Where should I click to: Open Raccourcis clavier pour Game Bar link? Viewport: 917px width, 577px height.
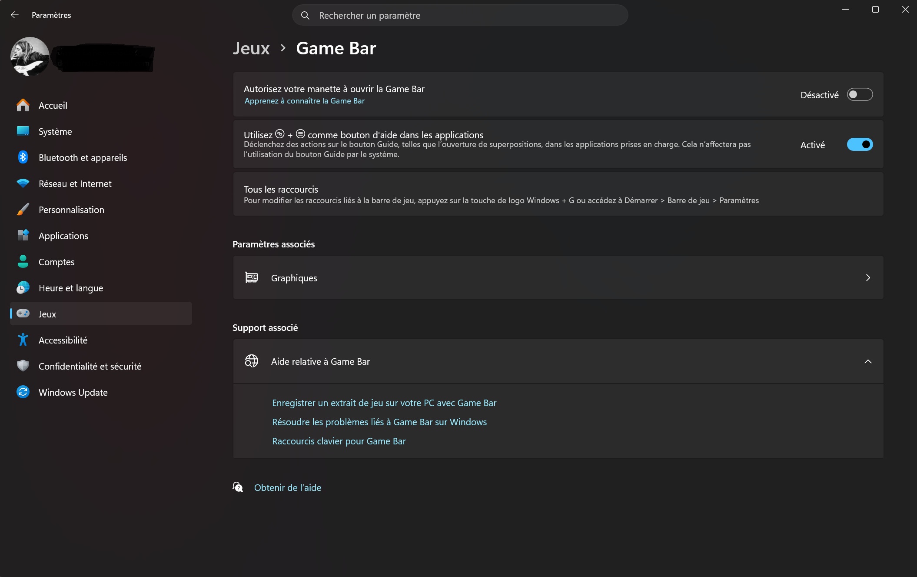coord(339,441)
